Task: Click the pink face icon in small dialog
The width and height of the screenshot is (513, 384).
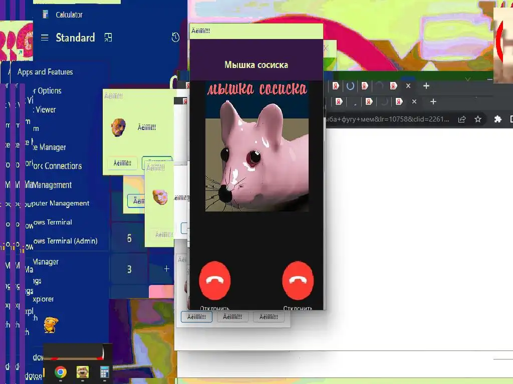Action: [160, 197]
